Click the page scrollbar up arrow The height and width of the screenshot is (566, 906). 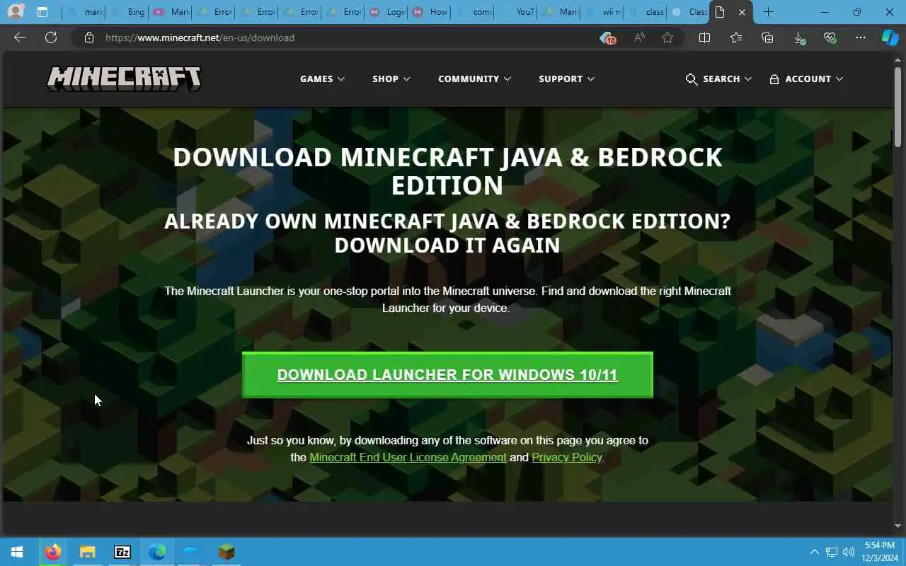[x=898, y=60]
